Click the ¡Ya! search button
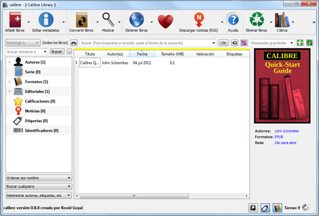This screenshot has width=319, height=216. click(x=223, y=43)
